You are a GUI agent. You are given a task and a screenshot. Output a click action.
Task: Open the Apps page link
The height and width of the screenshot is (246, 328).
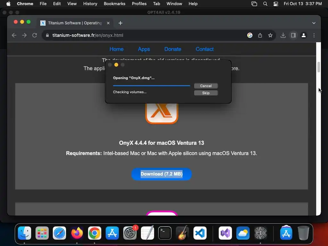click(x=144, y=49)
